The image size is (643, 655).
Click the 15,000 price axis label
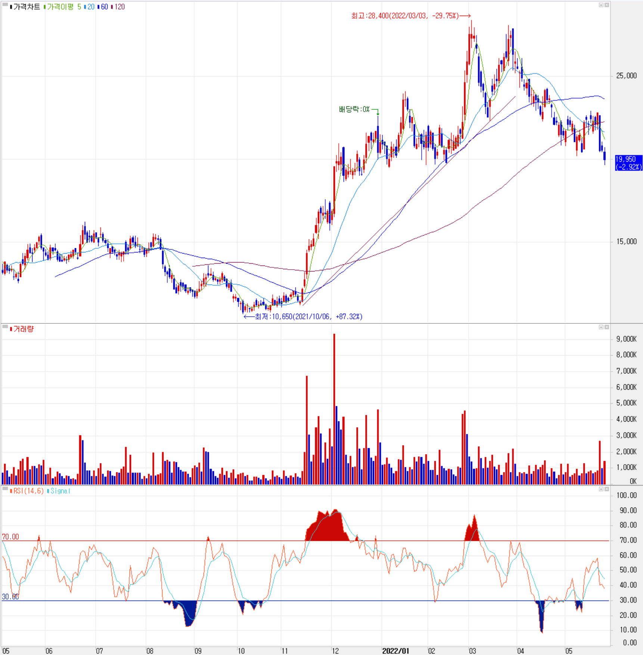click(x=626, y=242)
